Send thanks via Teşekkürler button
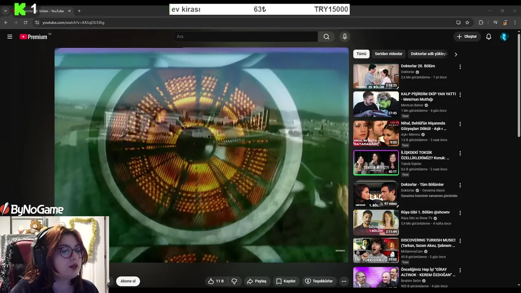The image size is (521, 293). pyautogui.click(x=319, y=281)
